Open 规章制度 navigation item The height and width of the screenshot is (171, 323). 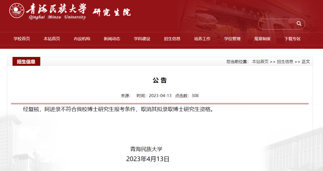[263, 39]
